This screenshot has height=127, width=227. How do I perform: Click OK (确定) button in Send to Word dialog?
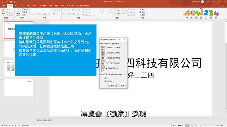112,85
